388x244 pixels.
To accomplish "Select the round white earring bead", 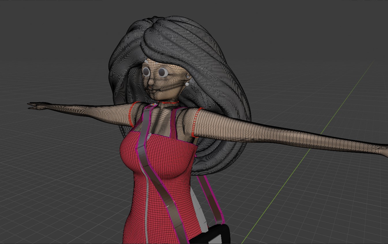I will pyautogui.click(x=187, y=84).
